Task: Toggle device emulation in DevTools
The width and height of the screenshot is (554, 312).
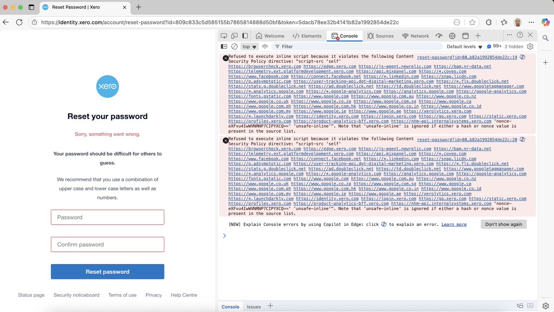Action: click(x=235, y=36)
